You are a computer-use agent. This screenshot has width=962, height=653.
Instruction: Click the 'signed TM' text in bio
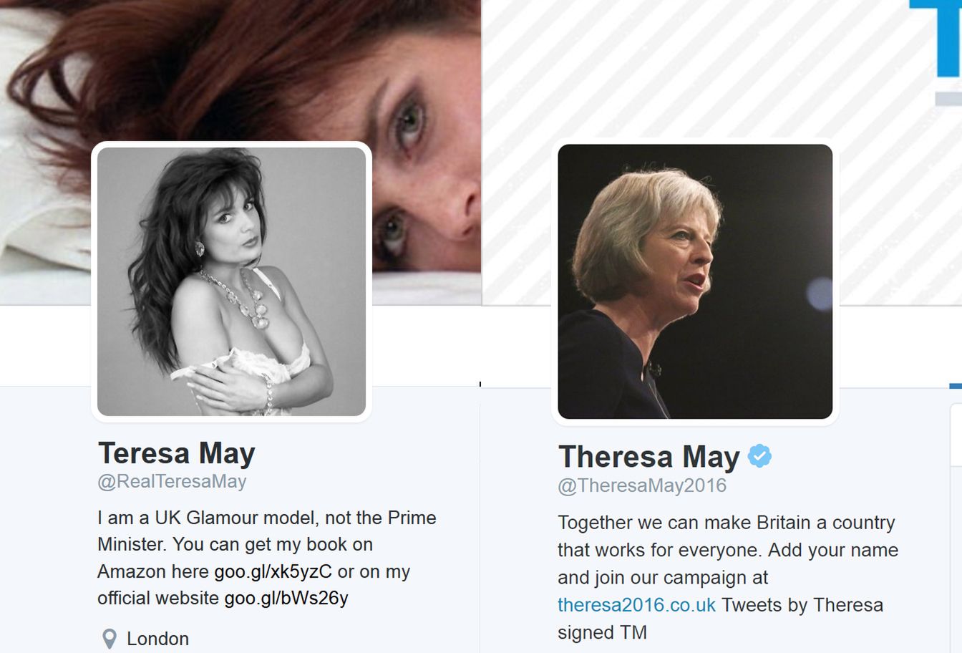(x=602, y=633)
